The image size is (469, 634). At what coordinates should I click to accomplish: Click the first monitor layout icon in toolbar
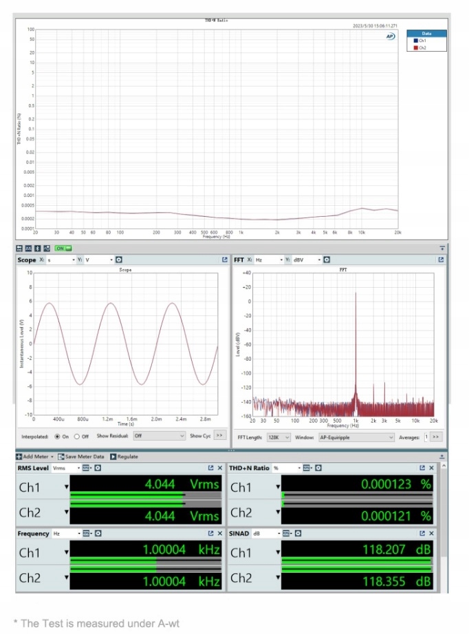coord(19,249)
